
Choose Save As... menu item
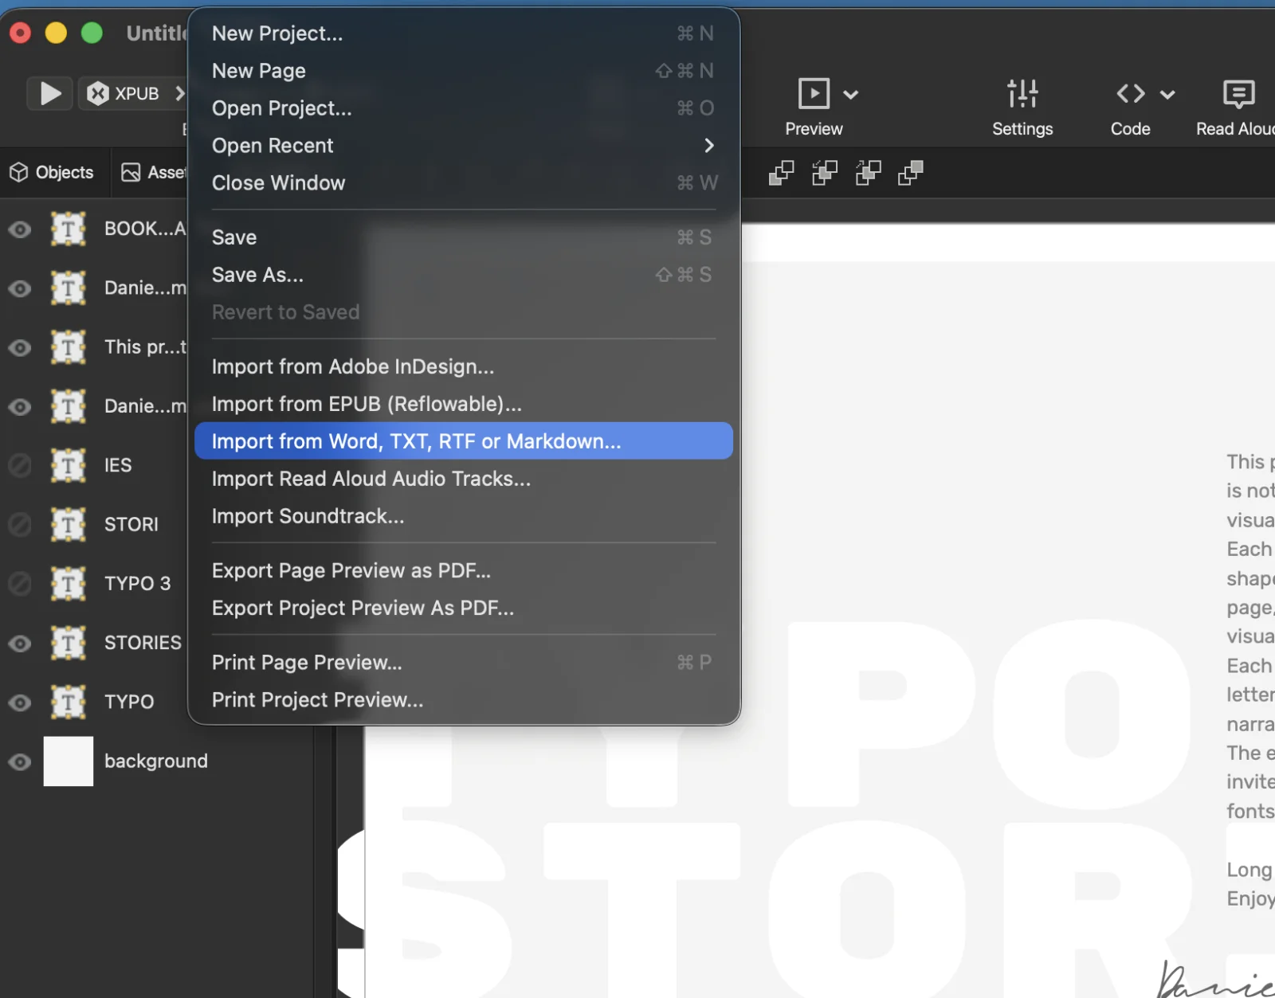click(463, 275)
